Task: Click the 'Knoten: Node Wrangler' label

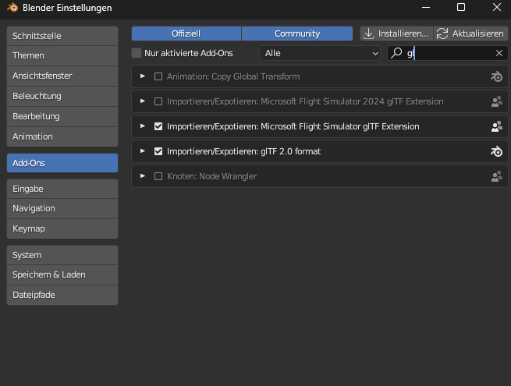Action: (x=212, y=176)
